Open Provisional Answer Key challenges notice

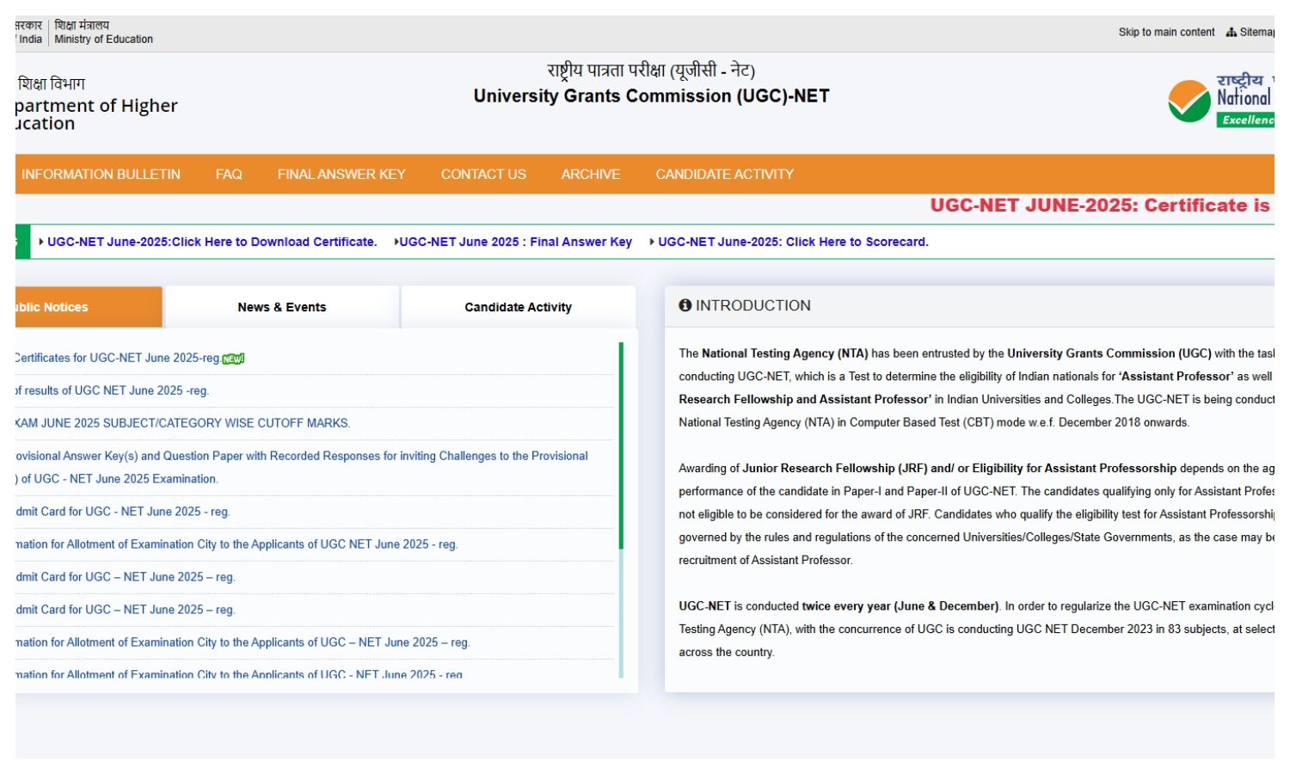pos(301,457)
